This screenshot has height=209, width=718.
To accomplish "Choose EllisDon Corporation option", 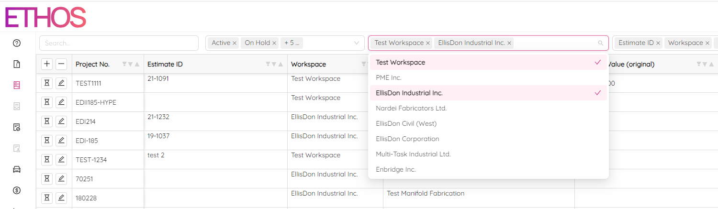I will (x=488, y=139).
